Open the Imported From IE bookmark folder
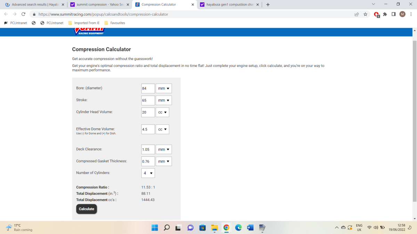417x234 pixels. click(84, 23)
